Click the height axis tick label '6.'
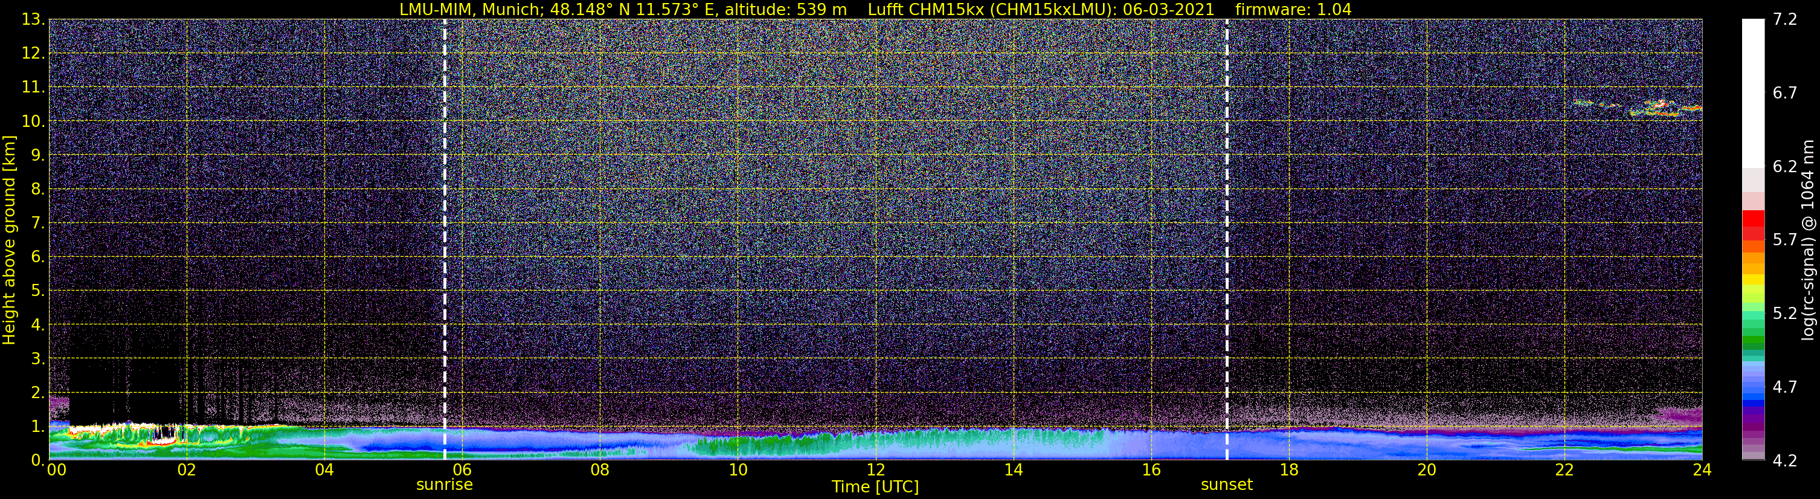This screenshot has width=1820, height=499. (x=37, y=257)
